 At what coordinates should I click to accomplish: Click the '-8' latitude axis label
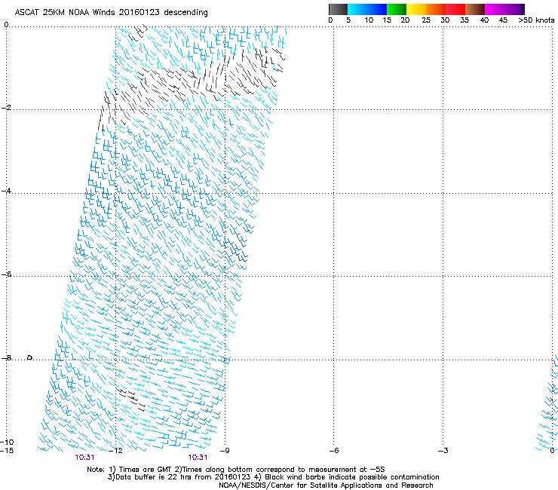tap(6, 358)
